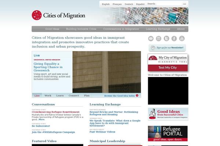Image resolution: width=220 pixels, height=146 pixels.
Task: Click More link after Refugee Resettlement excerpt
Action: tap(42, 119)
